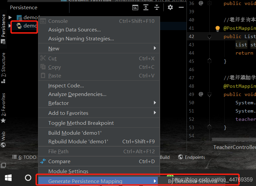The width and height of the screenshot is (256, 186).
Task: Toggle the fold end marker on line 53
Action: pos(209,127)
